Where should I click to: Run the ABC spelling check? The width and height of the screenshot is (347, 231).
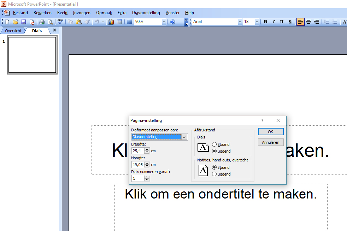pyautogui.click(x=60, y=22)
